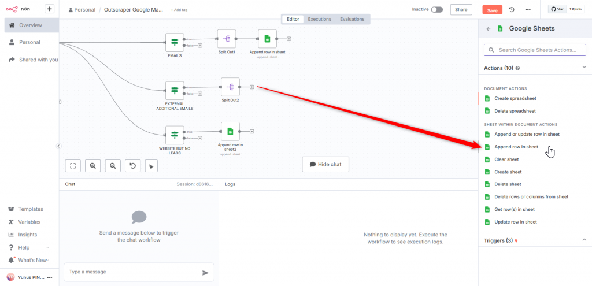
Task: Add node after Append row in sheet
Action: coord(289,39)
